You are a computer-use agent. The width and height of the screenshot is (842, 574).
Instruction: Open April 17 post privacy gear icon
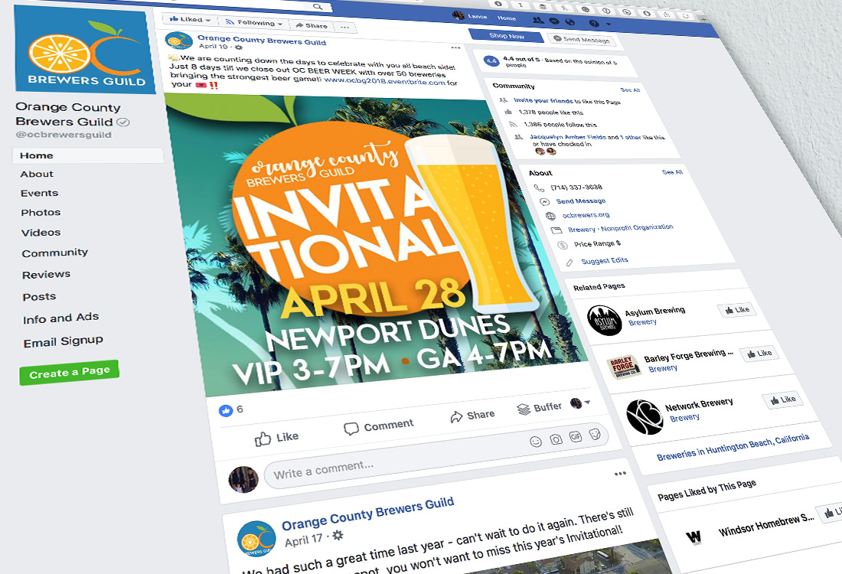338,535
